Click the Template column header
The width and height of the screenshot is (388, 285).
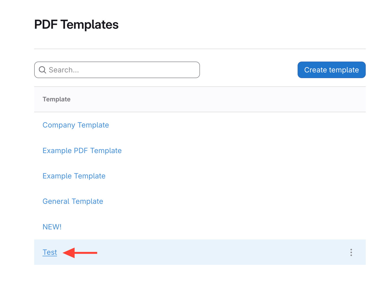[x=56, y=99]
